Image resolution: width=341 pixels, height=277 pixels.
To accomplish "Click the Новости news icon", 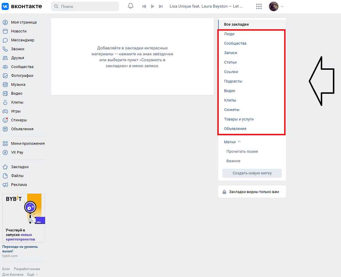I will pos(5,31).
